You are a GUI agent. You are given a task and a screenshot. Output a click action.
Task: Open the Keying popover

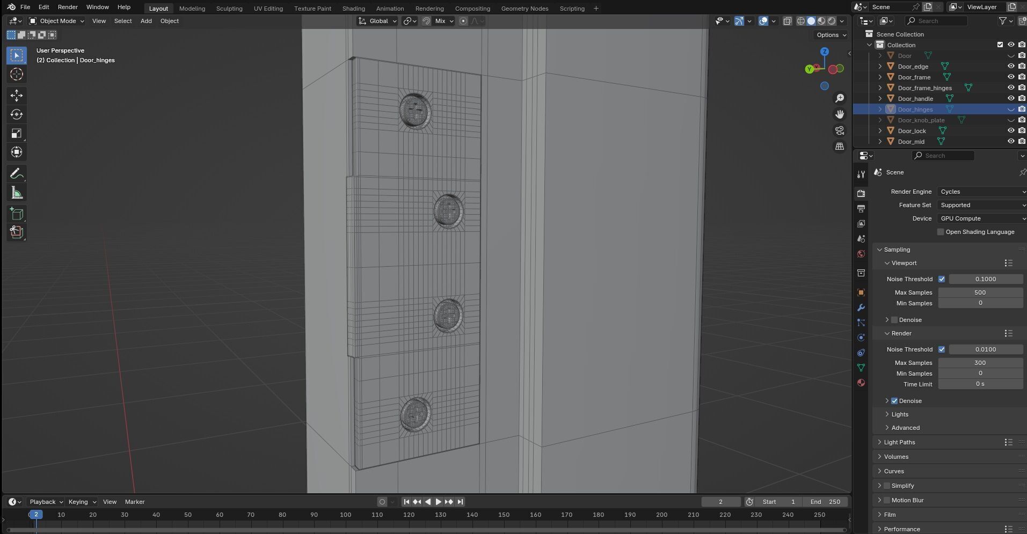[82, 502]
